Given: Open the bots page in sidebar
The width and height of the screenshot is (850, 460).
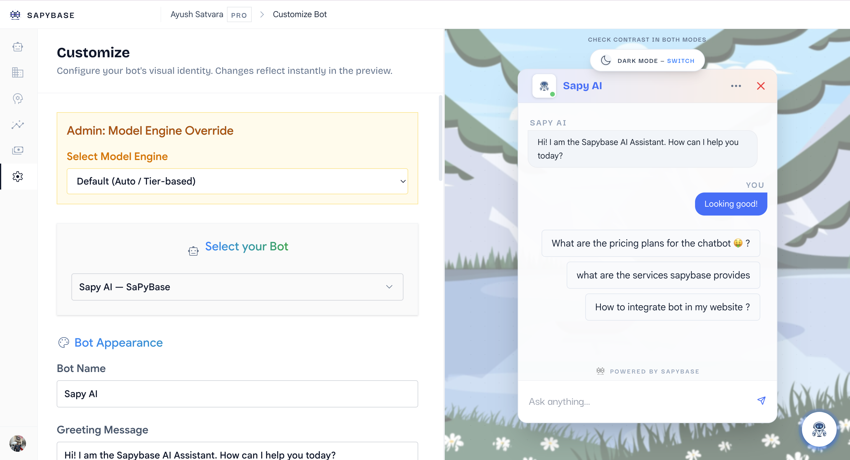Looking at the screenshot, I should point(18,47).
